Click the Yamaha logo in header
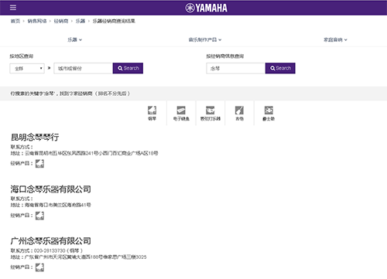The width and height of the screenshot is (387, 279). coord(206,8)
